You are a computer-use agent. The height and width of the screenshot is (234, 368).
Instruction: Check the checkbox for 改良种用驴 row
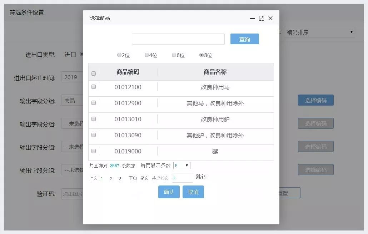click(x=94, y=119)
